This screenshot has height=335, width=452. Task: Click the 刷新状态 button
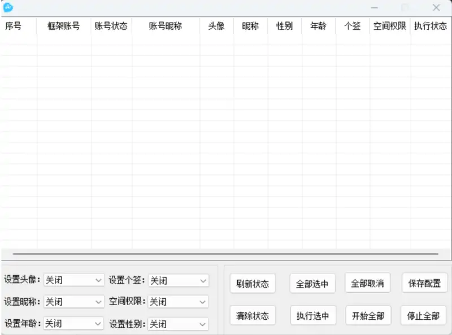pos(253,283)
